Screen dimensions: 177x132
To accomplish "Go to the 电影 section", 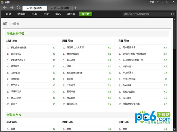I will pyautogui.click(x=35, y=14).
